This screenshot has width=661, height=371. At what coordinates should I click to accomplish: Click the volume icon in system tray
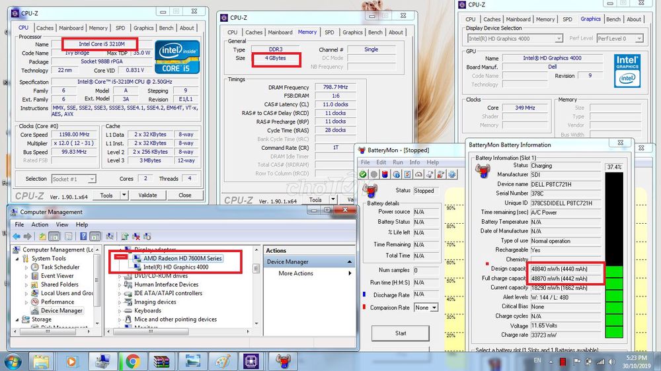[610, 361]
